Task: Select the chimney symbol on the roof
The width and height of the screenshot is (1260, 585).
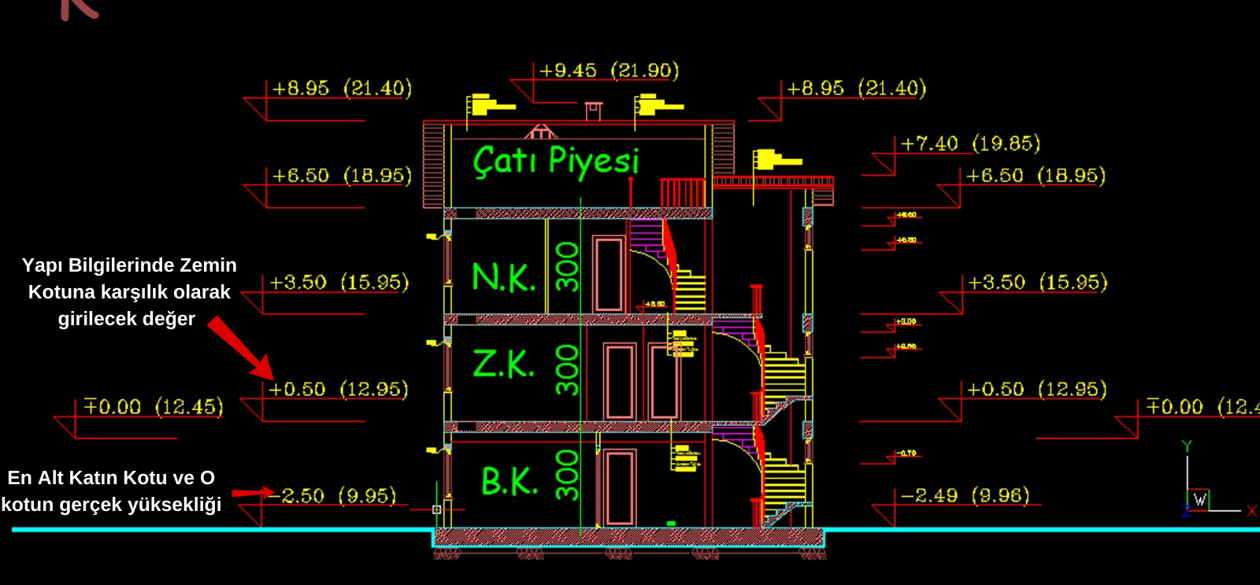Action: [x=594, y=110]
